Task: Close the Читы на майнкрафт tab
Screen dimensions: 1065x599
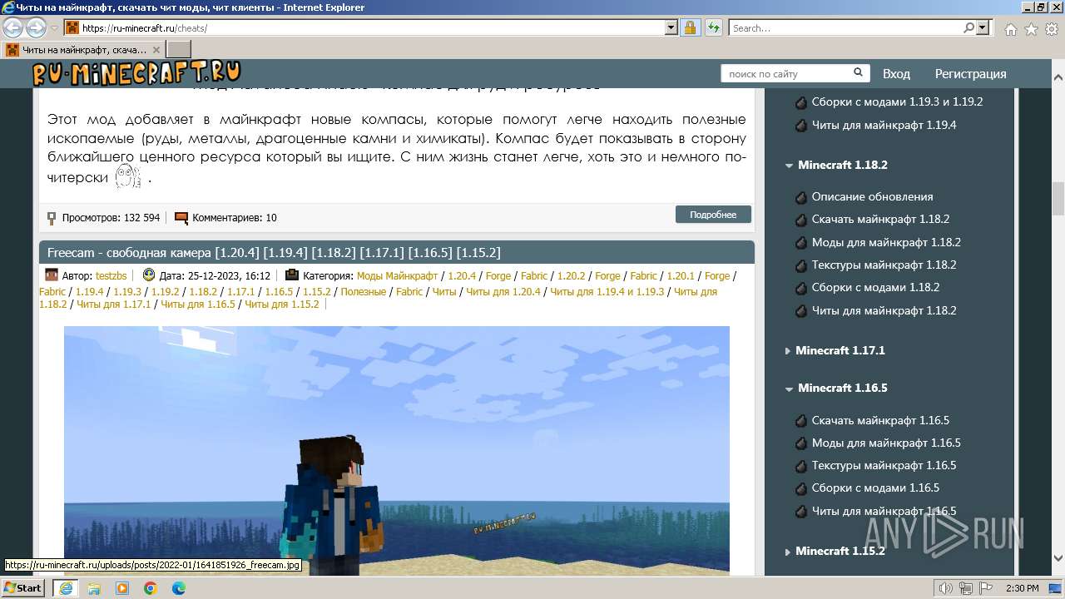Action: click(156, 50)
